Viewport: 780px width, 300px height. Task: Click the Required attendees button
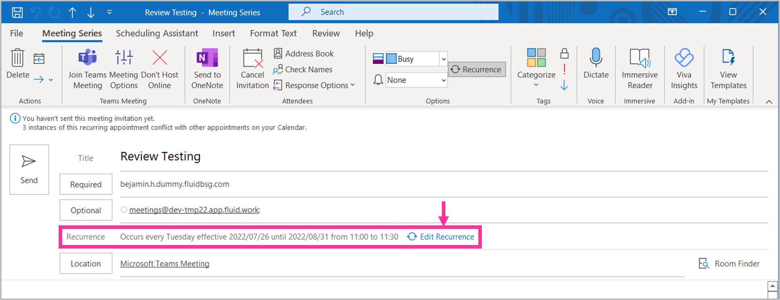point(86,184)
